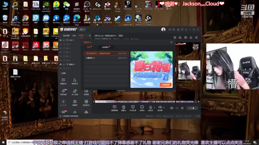Open the 读弹幕 tool
Screen dimensions: 259x145
pos(86,92)
